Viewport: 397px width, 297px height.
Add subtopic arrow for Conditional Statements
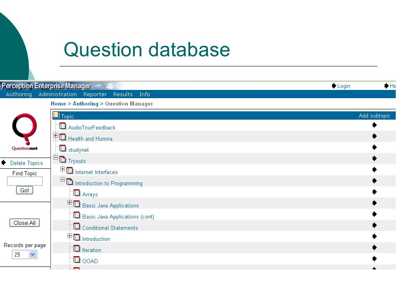tap(375, 225)
